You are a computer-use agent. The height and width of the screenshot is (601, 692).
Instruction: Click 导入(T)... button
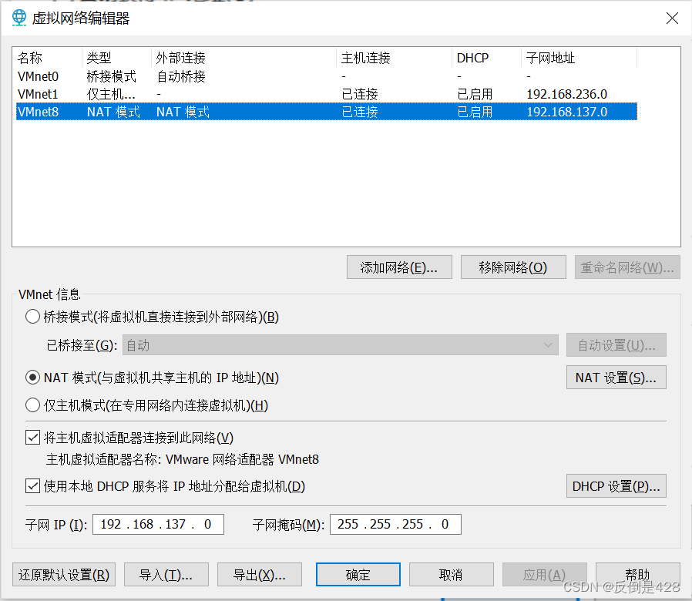pyautogui.click(x=166, y=575)
